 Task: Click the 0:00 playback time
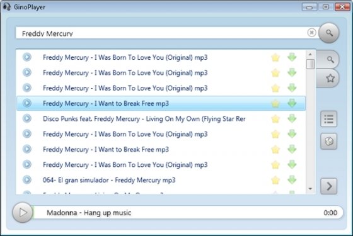point(330,213)
